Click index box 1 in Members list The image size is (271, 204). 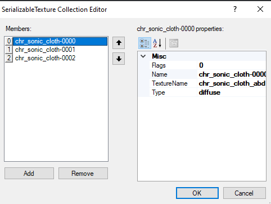pyautogui.click(x=9, y=50)
